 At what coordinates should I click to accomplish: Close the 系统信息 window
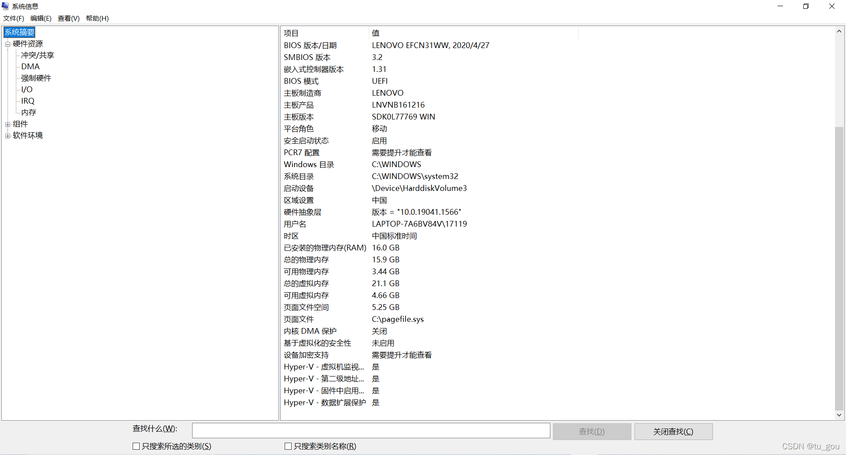pos(832,6)
